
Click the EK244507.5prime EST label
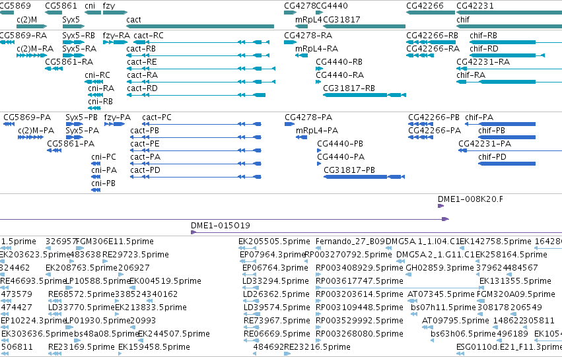pyautogui.click(x=174, y=334)
